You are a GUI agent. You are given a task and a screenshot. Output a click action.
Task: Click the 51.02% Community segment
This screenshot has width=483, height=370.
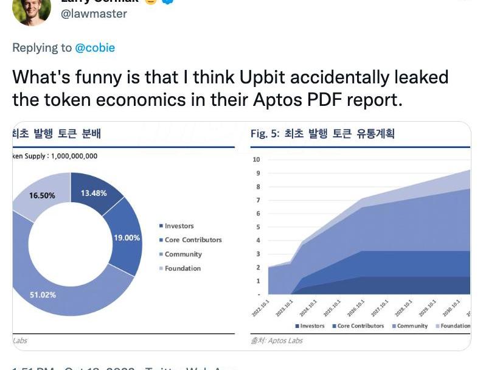[x=43, y=295]
